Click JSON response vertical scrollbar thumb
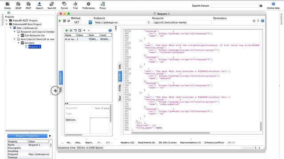Image resolution: width=284 pixels, height=159 pixels. pyautogui.click(x=261, y=126)
